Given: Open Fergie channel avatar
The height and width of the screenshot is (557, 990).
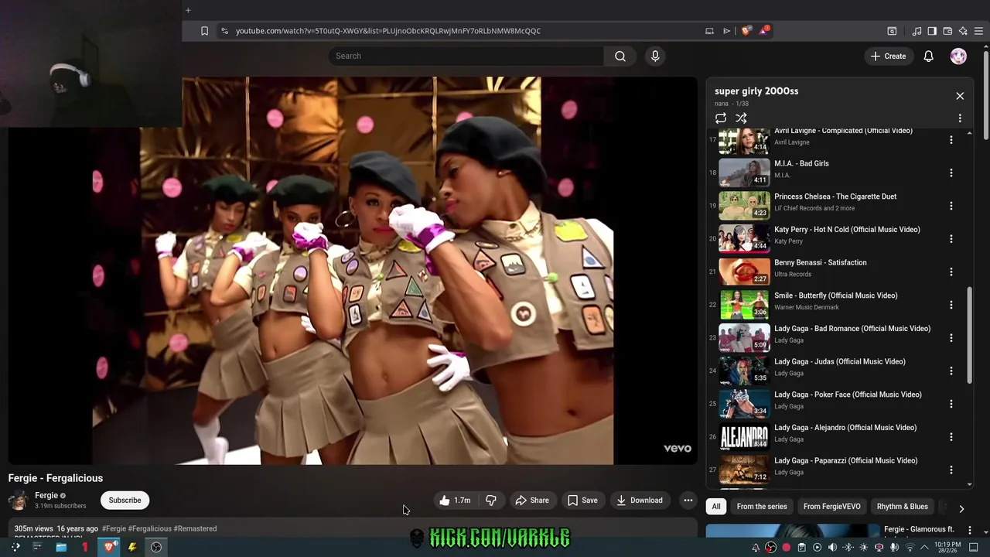Looking at the screenshot, I should pos(19,501).
